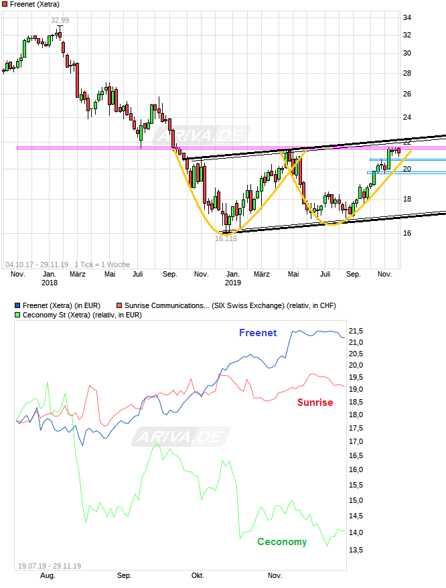Click the 19,0 value on lower price axis
Screen dimensions: 446x588
[356, 389]
